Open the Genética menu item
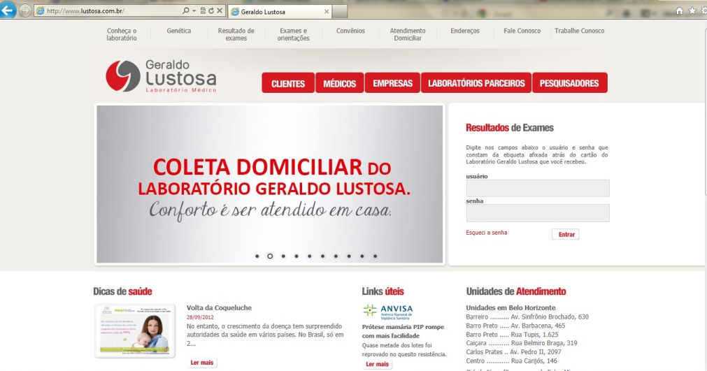This screenshot has width=707, height=371. click(x=179, y=31)
